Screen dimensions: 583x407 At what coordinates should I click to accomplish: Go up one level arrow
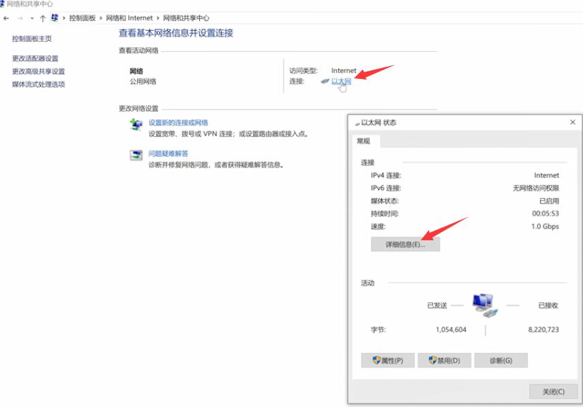[x=43, y=18]
